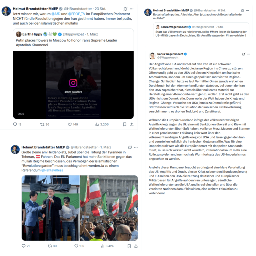The height and width of the screenshot is (256, 256).
Task: Open more options on Wagenknecht's long post
Action: [x=248, y=54]
